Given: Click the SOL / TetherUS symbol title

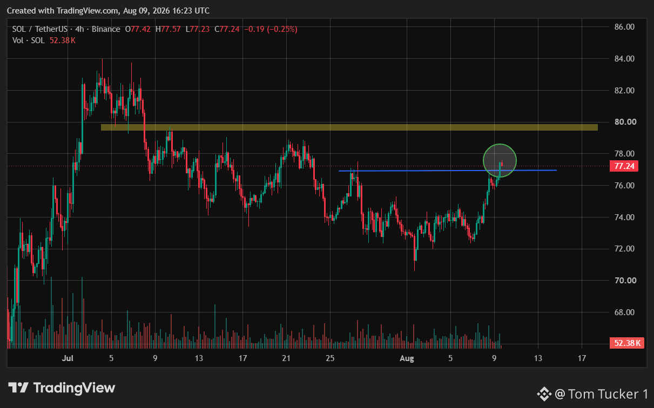Looking at the screenshot, I should pyautogui.click(x=40, y=29).
